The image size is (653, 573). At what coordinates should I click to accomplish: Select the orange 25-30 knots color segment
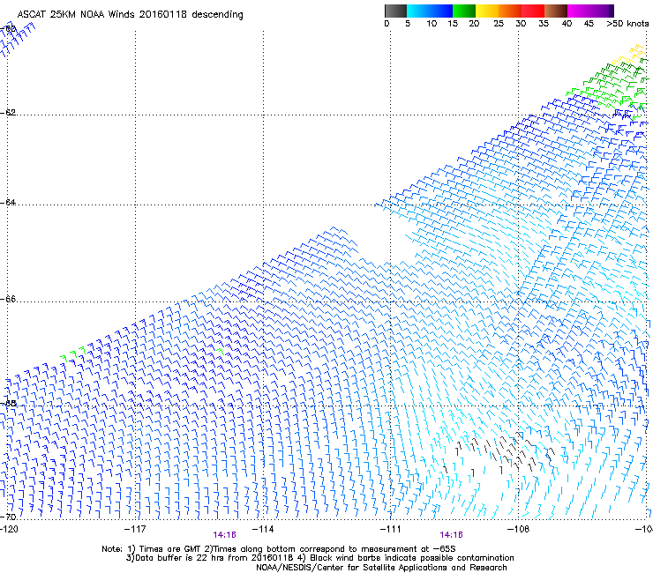tap(510, 11)
